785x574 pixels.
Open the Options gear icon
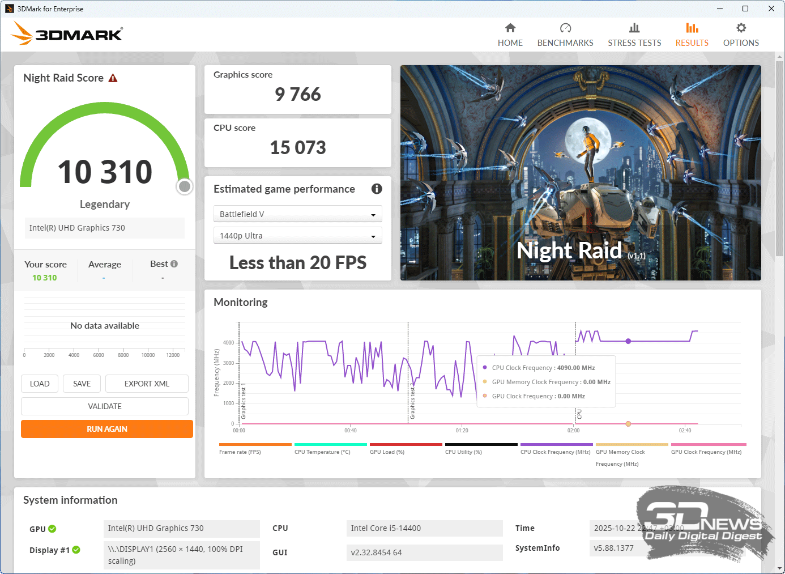pos(741,28)
